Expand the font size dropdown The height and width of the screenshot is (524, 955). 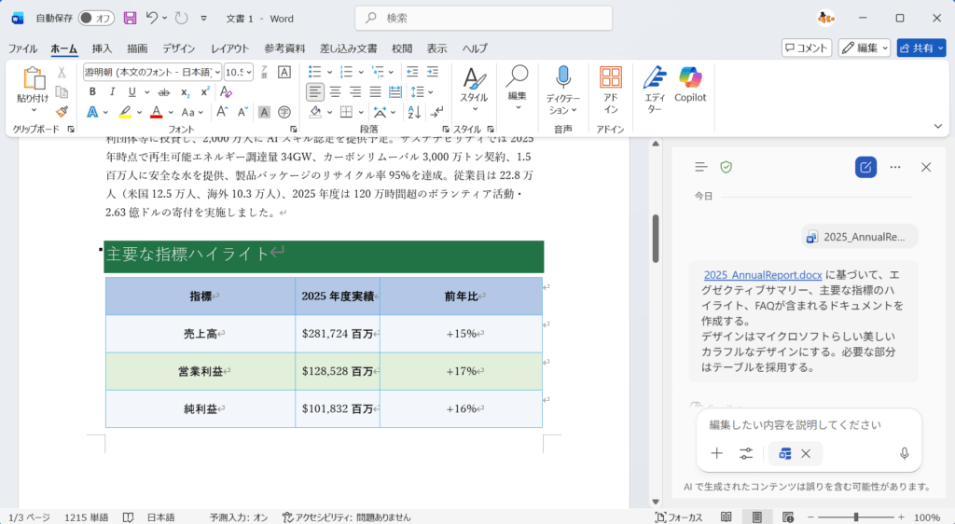tap(249, 72)
